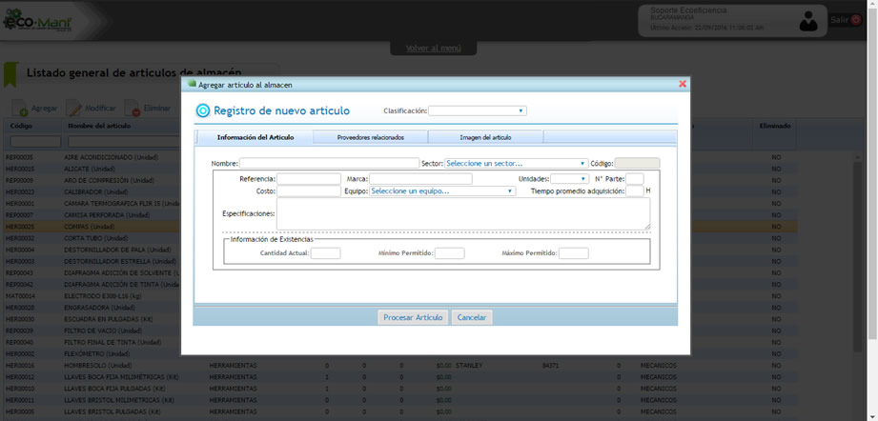This screenshot has height=421, width=878.
Task: Click the eco-Mant logo
Action: [x=37, y=21]
